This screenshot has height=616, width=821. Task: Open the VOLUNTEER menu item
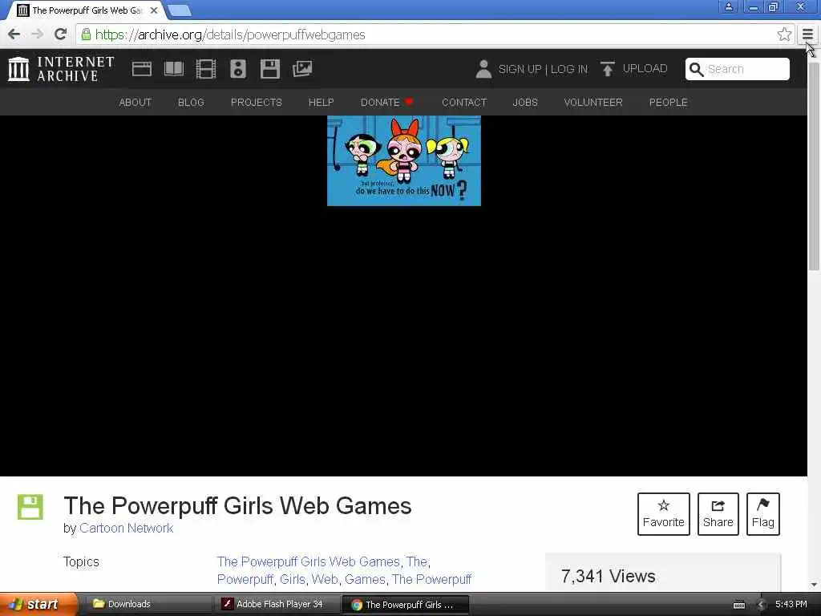(593, 102)
